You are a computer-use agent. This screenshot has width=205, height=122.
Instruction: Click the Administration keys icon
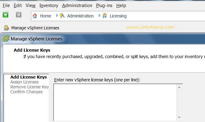(x=62, y=16)
